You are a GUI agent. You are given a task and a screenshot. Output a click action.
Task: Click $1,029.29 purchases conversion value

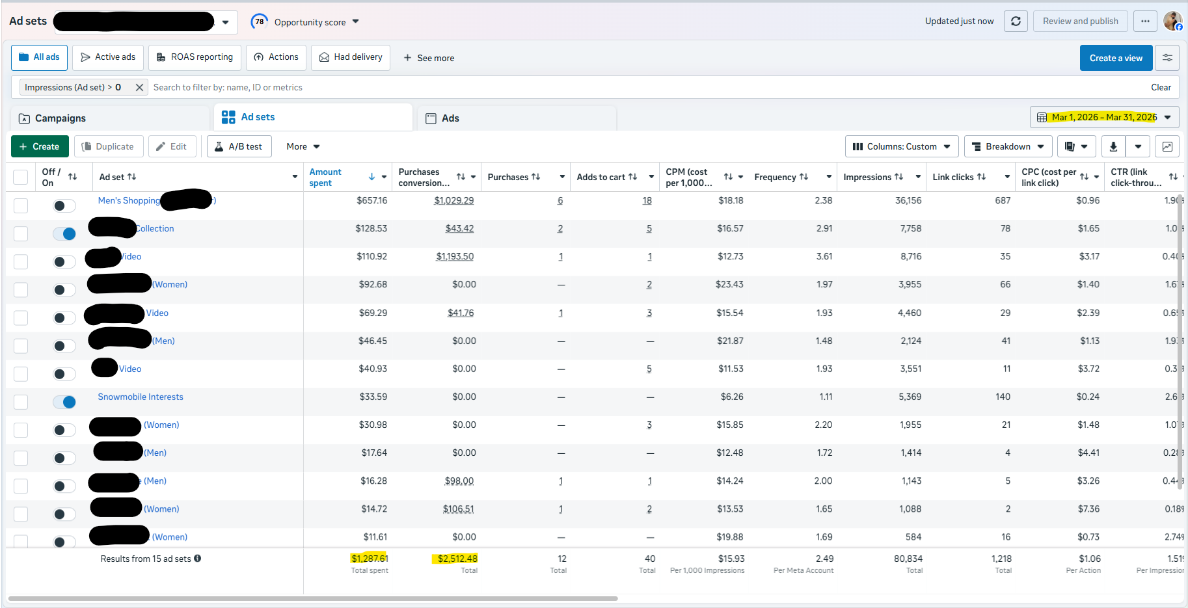pos(454,200)
